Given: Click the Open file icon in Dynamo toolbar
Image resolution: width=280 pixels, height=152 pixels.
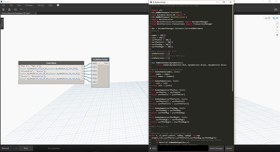Looking at the screenshot, I should tap(9, 9).
